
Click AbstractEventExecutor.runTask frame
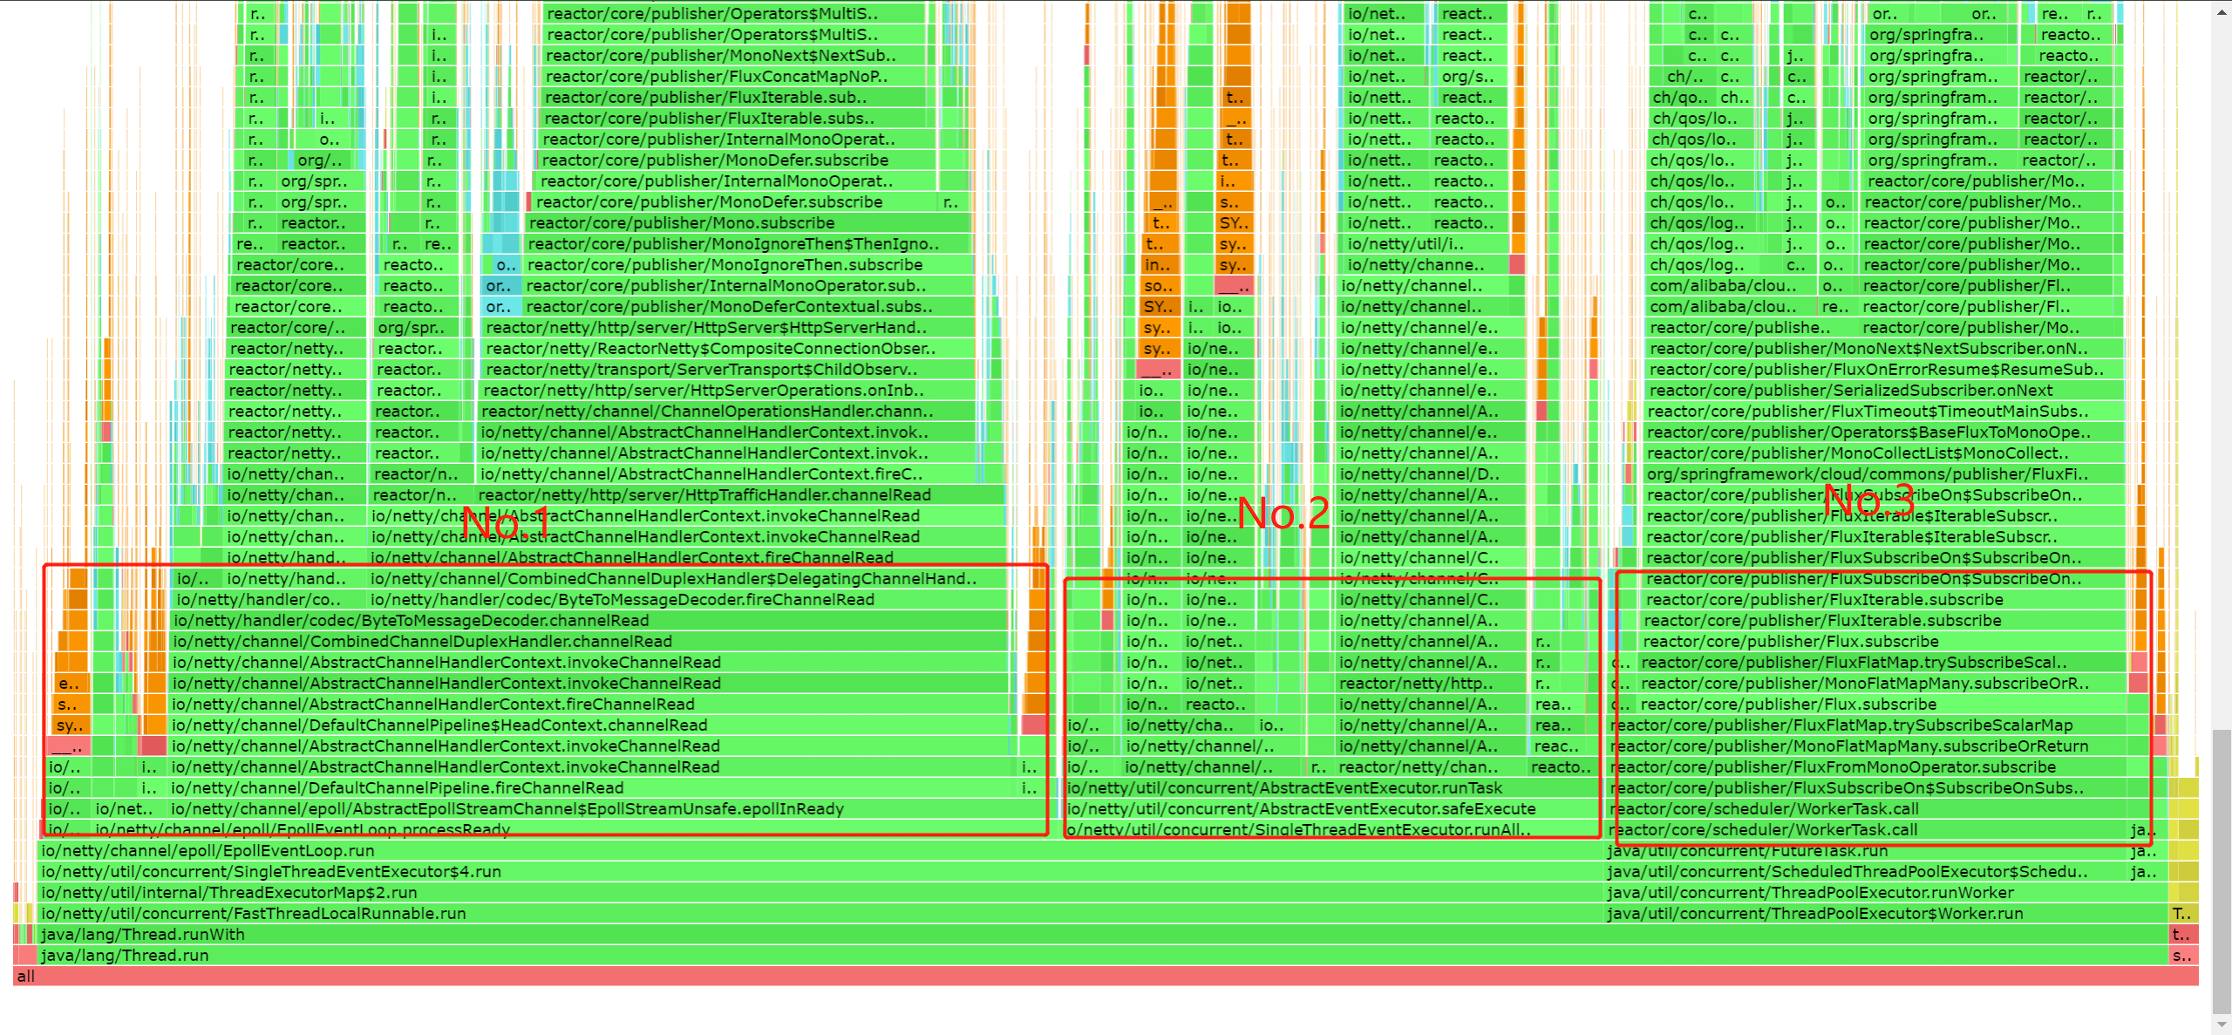tap(1332, 787)
